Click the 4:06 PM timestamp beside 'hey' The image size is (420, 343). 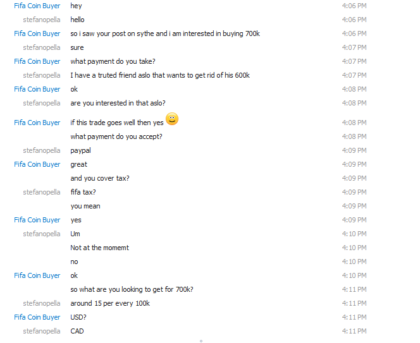coord(354,6)
